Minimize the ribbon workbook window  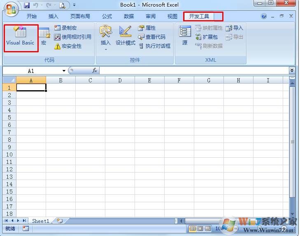pyautogui.click(x=272, y=16)
